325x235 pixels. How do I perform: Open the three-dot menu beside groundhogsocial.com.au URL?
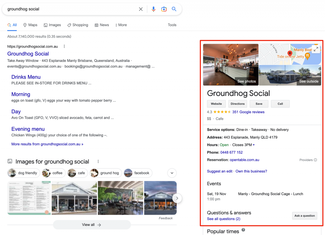(x=64, y=46)
